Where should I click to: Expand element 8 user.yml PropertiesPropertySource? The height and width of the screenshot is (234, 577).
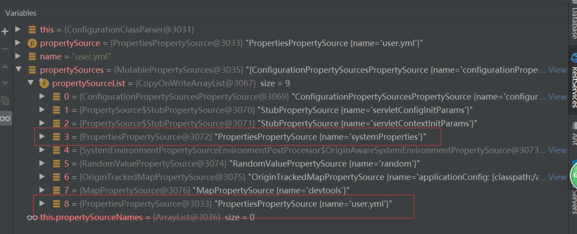pyautogui.click(x=42, y=204)
